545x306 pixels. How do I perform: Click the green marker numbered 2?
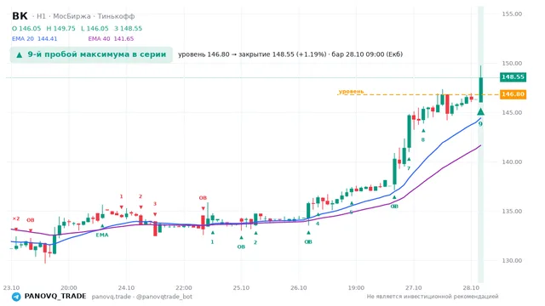pyautogui.click(x=255, y=242)
